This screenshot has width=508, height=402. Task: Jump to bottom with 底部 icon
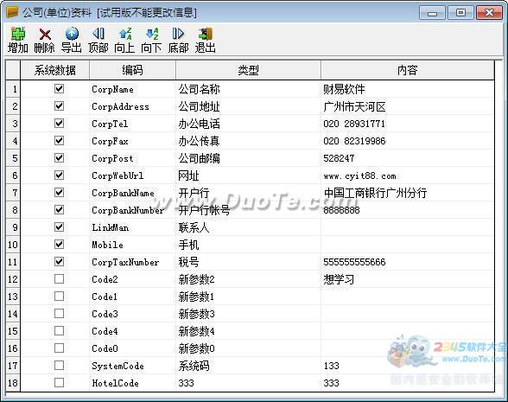click(x=178, y=34)
